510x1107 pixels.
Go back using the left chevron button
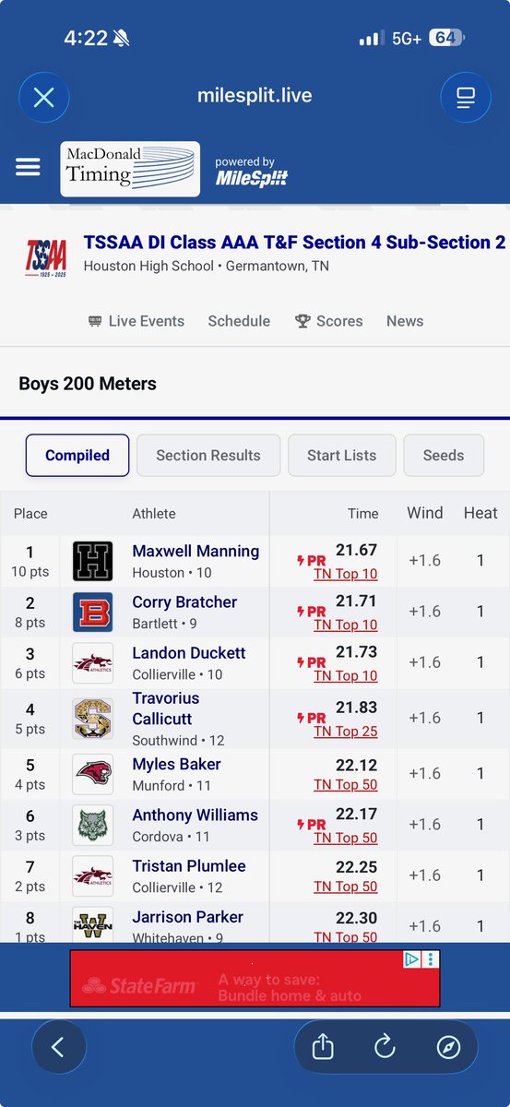point(58,1047)
